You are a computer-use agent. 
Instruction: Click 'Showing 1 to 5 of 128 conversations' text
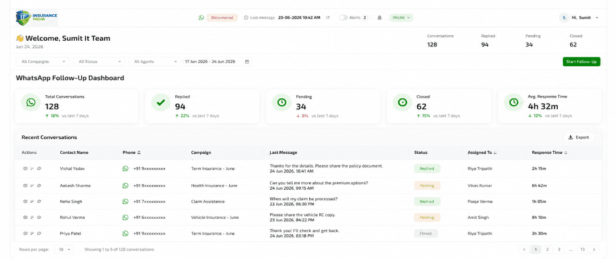click(119, 249)
